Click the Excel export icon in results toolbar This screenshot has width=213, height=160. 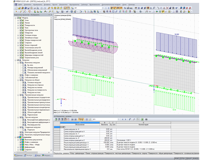(142, 119)
